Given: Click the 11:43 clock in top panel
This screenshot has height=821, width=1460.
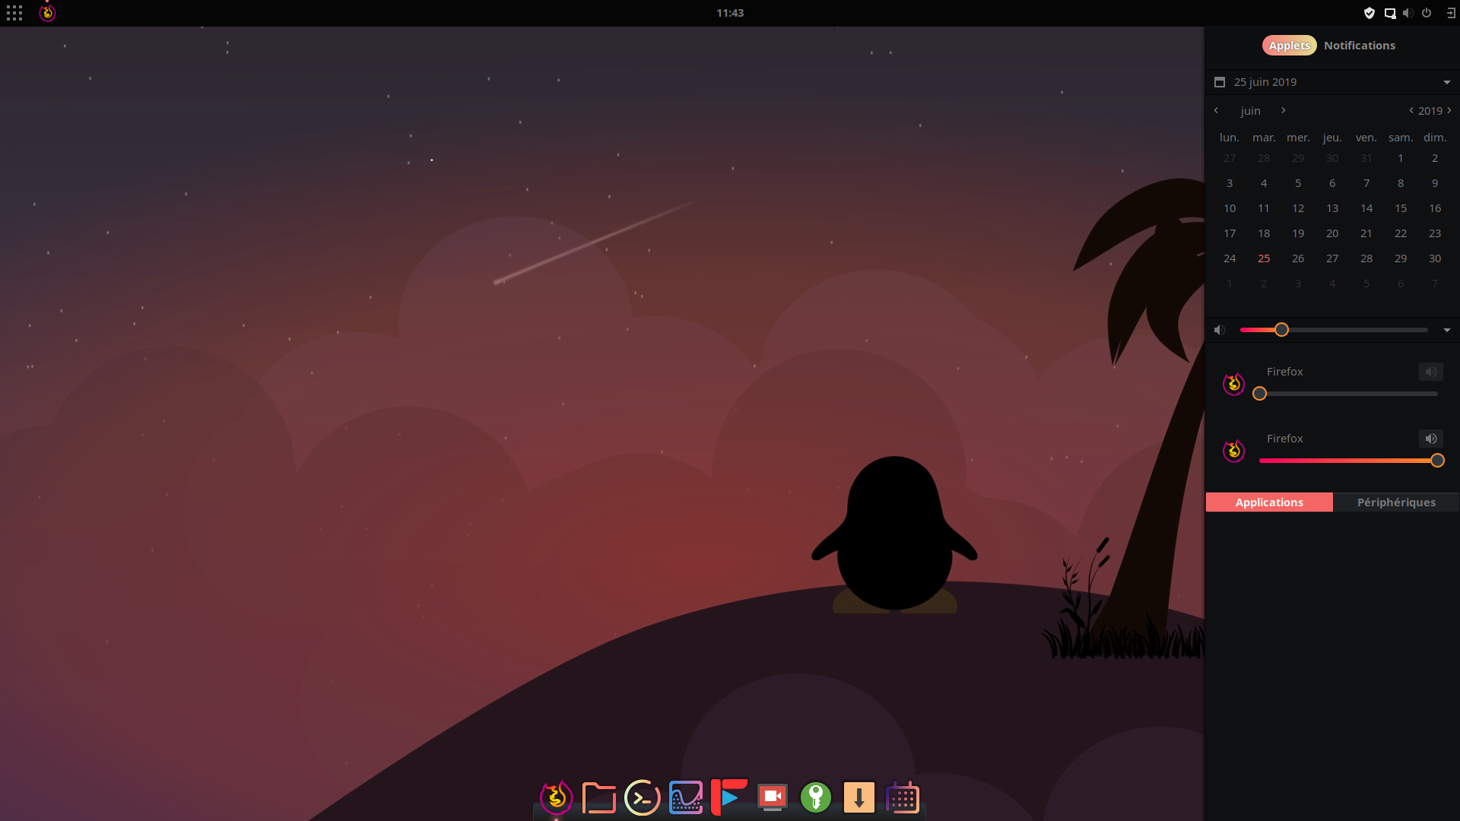Looking at the screenshot, I should pyautogui.click(x=730, y=13).
